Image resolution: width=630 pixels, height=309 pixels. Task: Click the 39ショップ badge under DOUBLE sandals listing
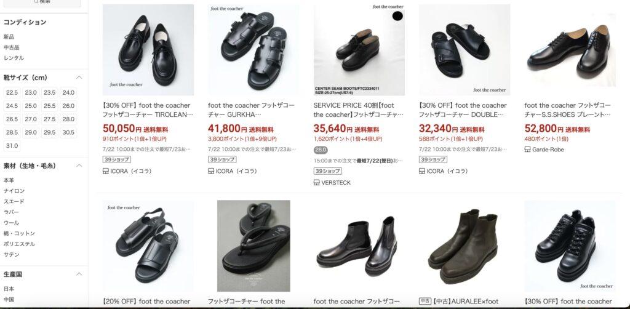point(433,159)
